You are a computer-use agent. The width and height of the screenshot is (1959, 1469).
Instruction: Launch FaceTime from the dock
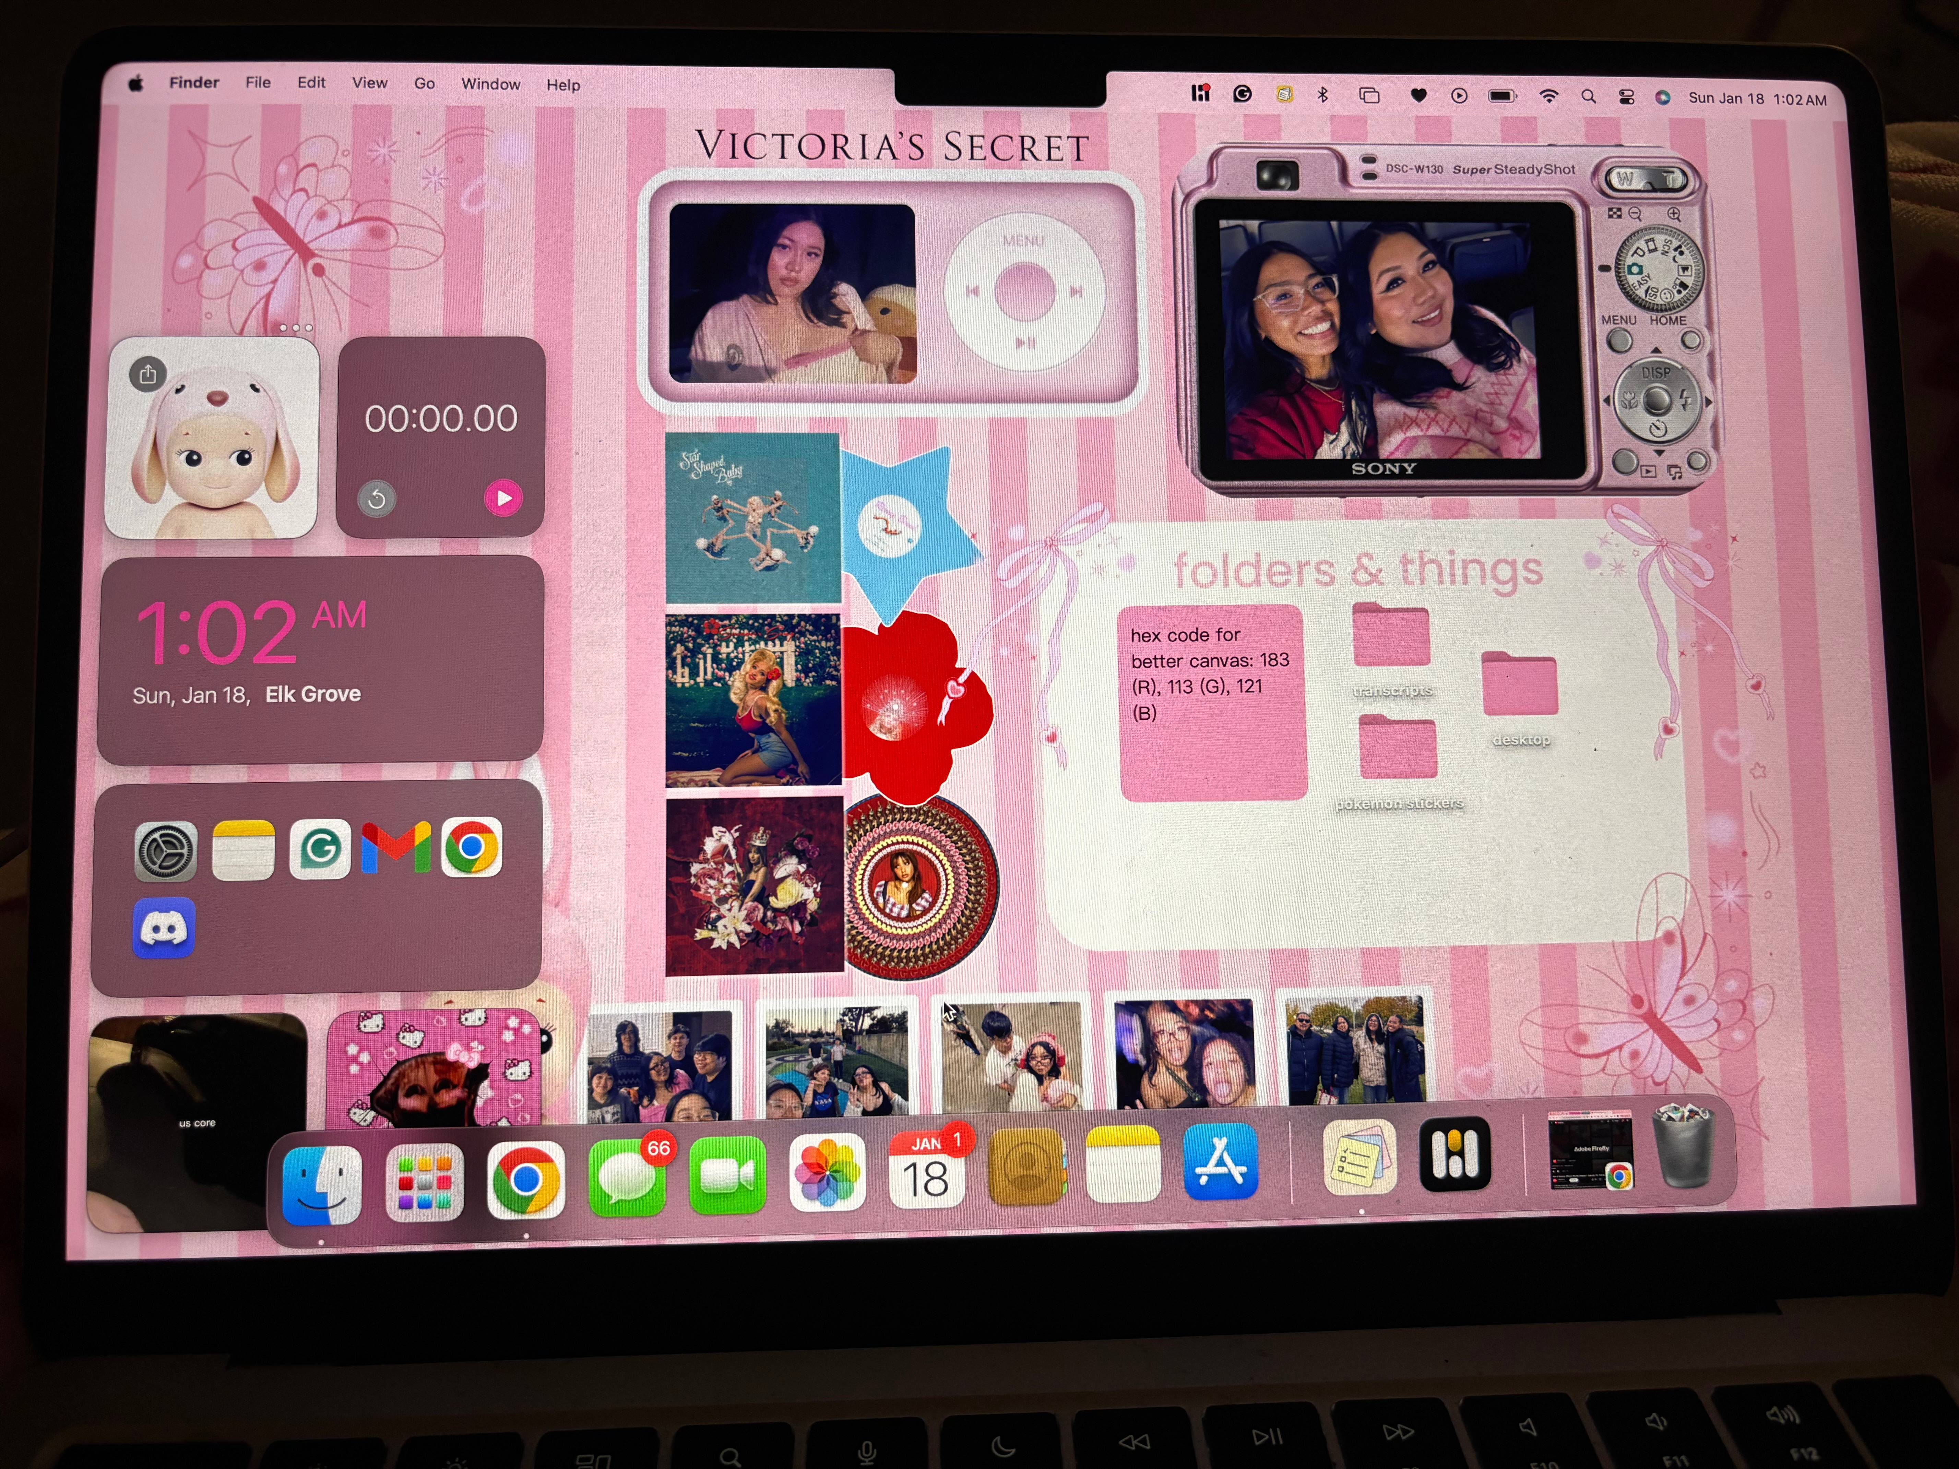tap(727, 1175)
